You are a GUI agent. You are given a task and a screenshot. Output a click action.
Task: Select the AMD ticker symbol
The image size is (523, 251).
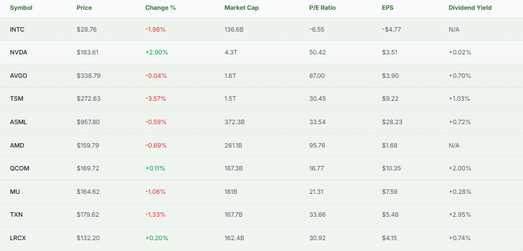[x=17, y=145]
